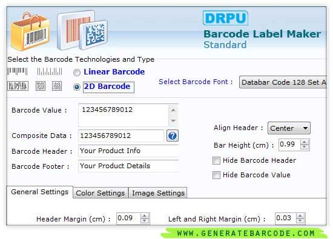This screenshot has width=333, height=239.
Task: Click the Composite Data input field
Action: 121,136
